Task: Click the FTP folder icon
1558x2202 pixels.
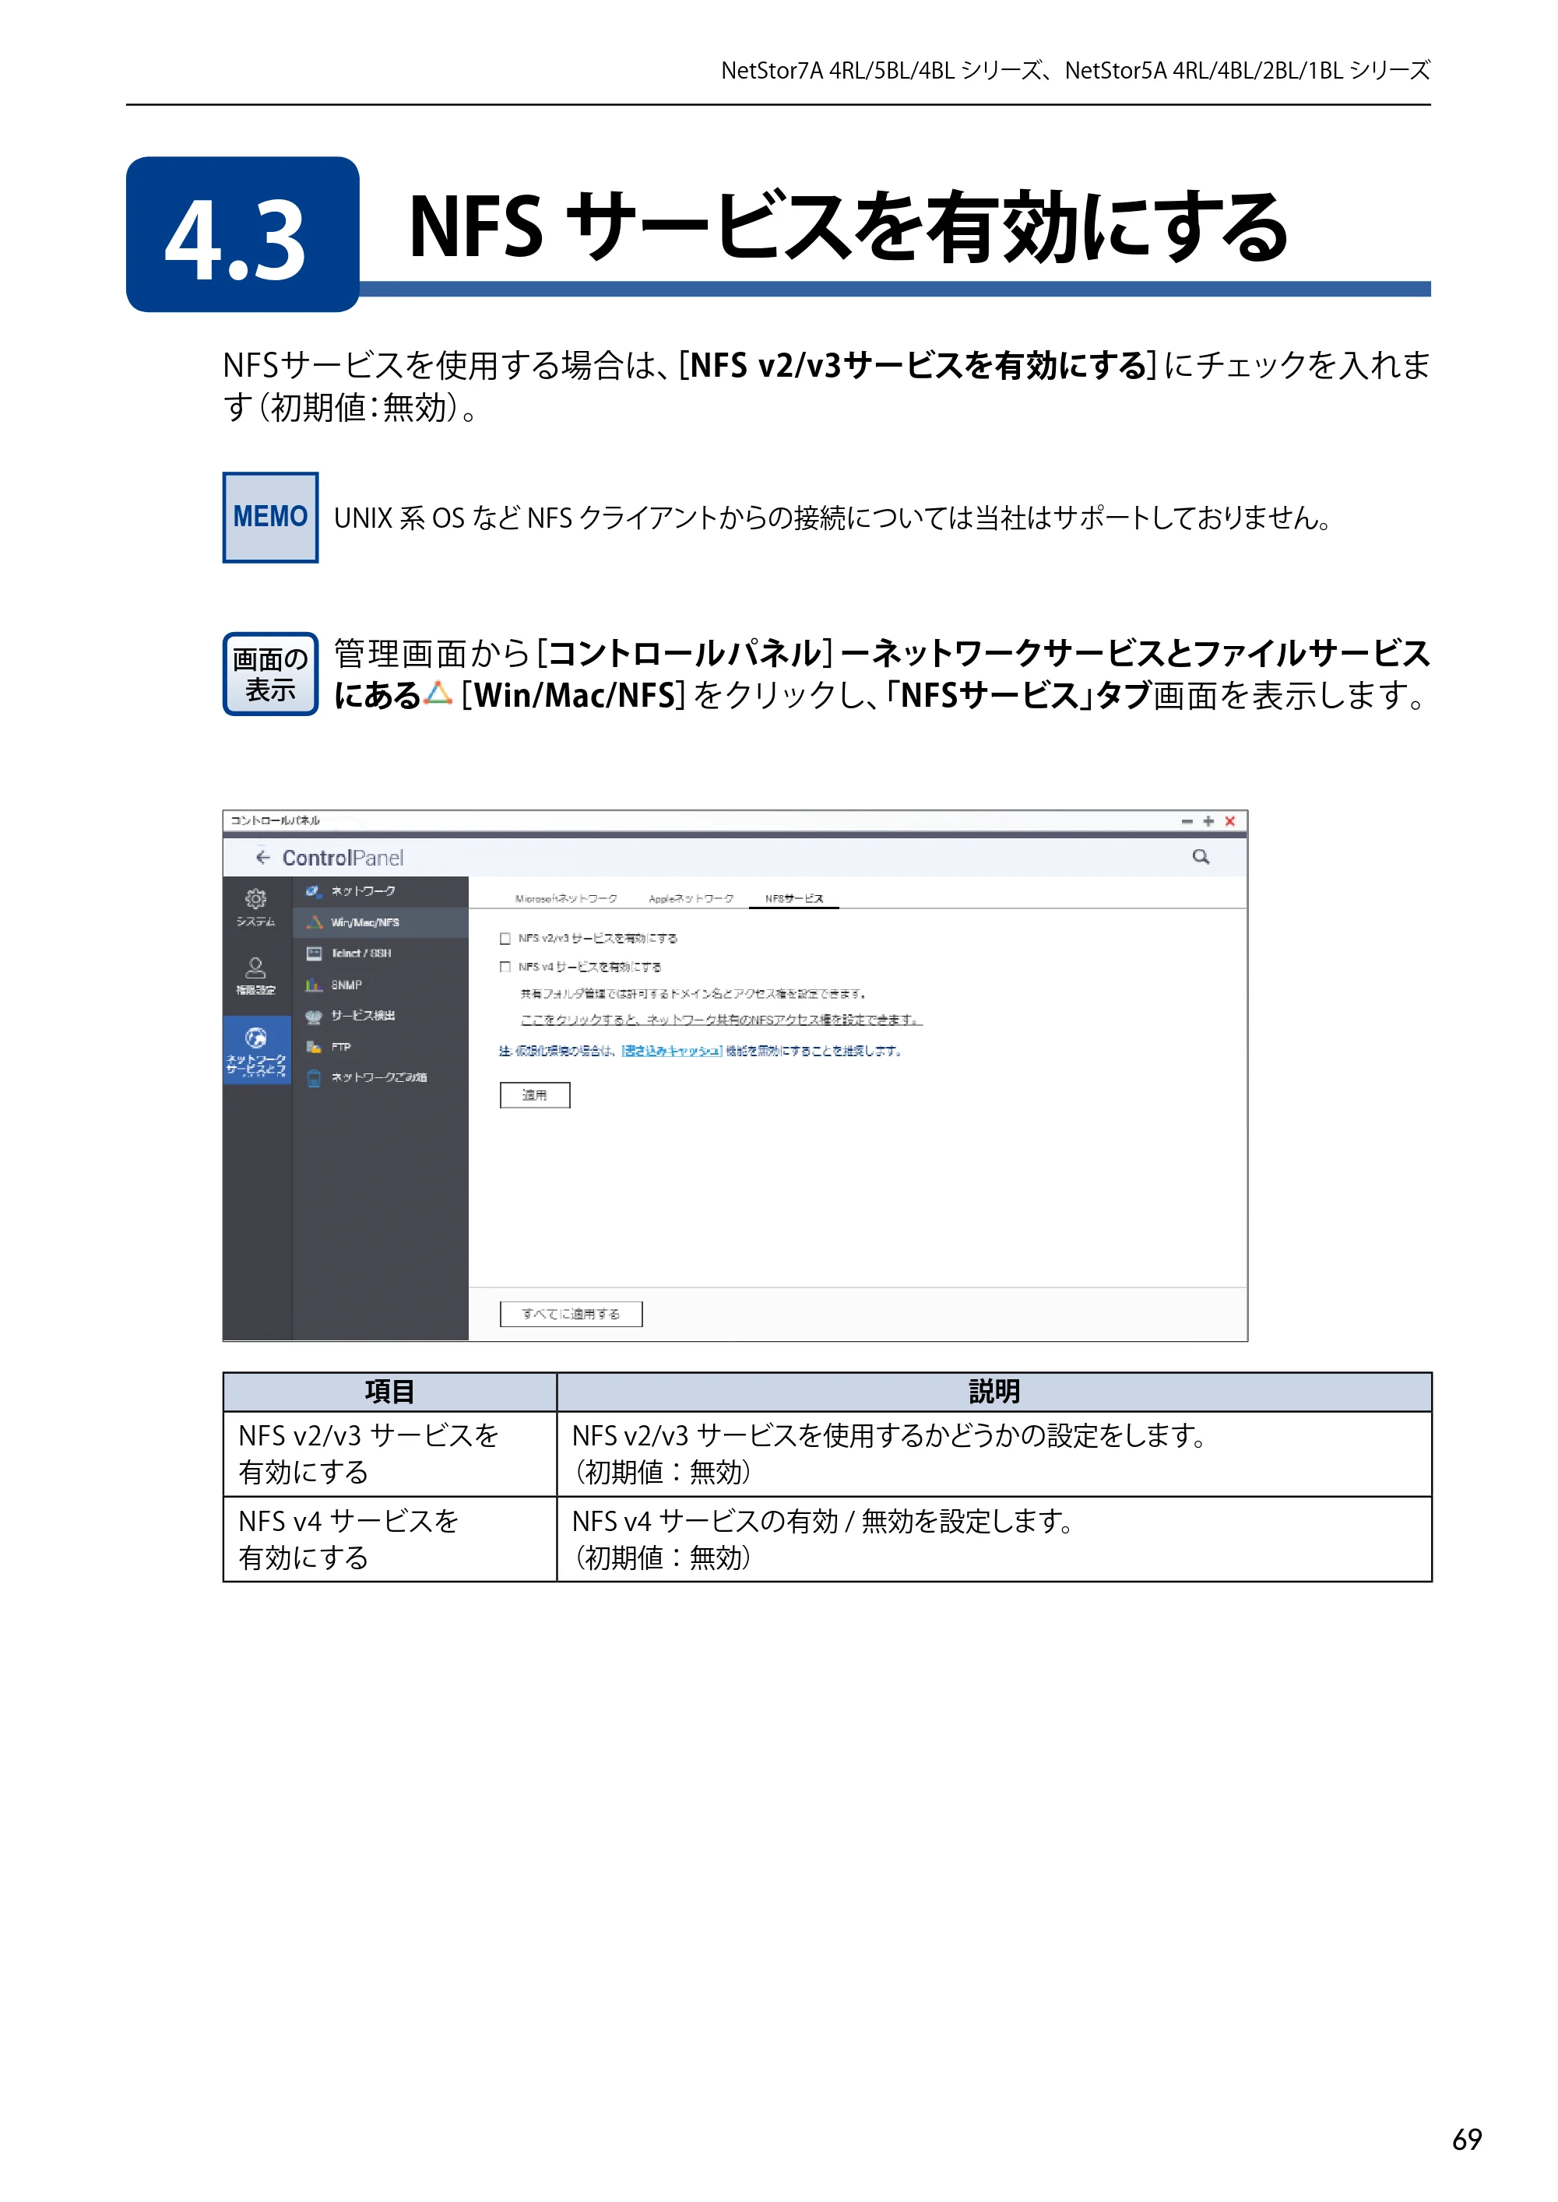Action: click(314, 1048)
